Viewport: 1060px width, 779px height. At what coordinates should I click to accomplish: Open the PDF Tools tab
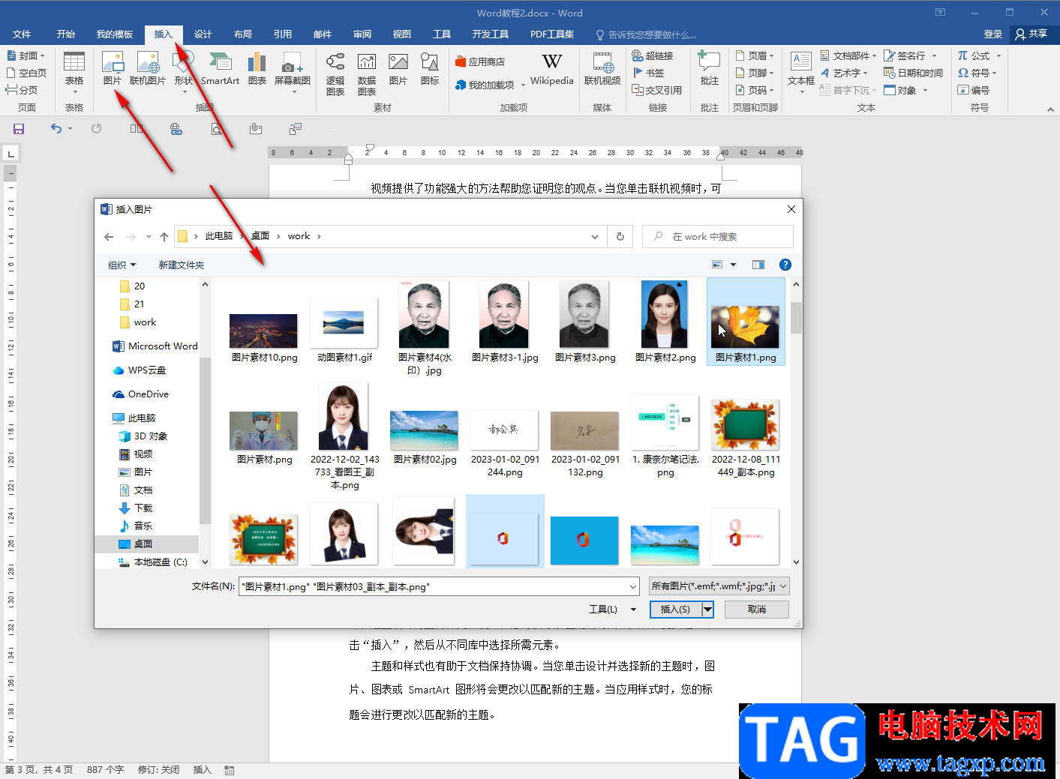(552, 34)
